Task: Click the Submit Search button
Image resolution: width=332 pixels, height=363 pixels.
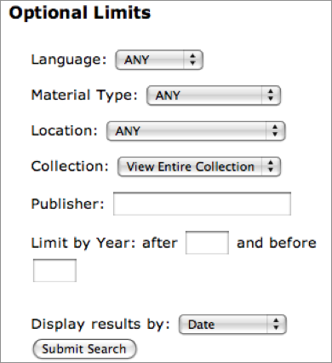Action: [x=84, y=349]
